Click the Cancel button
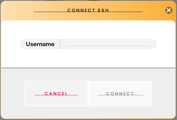Screen dimensions: 177x120 tap(56, 93)
